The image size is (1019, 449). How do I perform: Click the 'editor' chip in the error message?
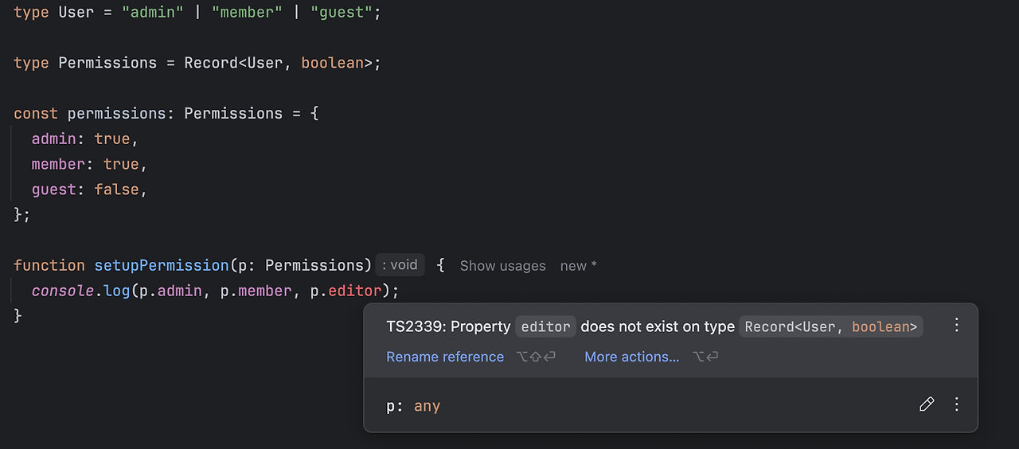click(x=546, y=326)
